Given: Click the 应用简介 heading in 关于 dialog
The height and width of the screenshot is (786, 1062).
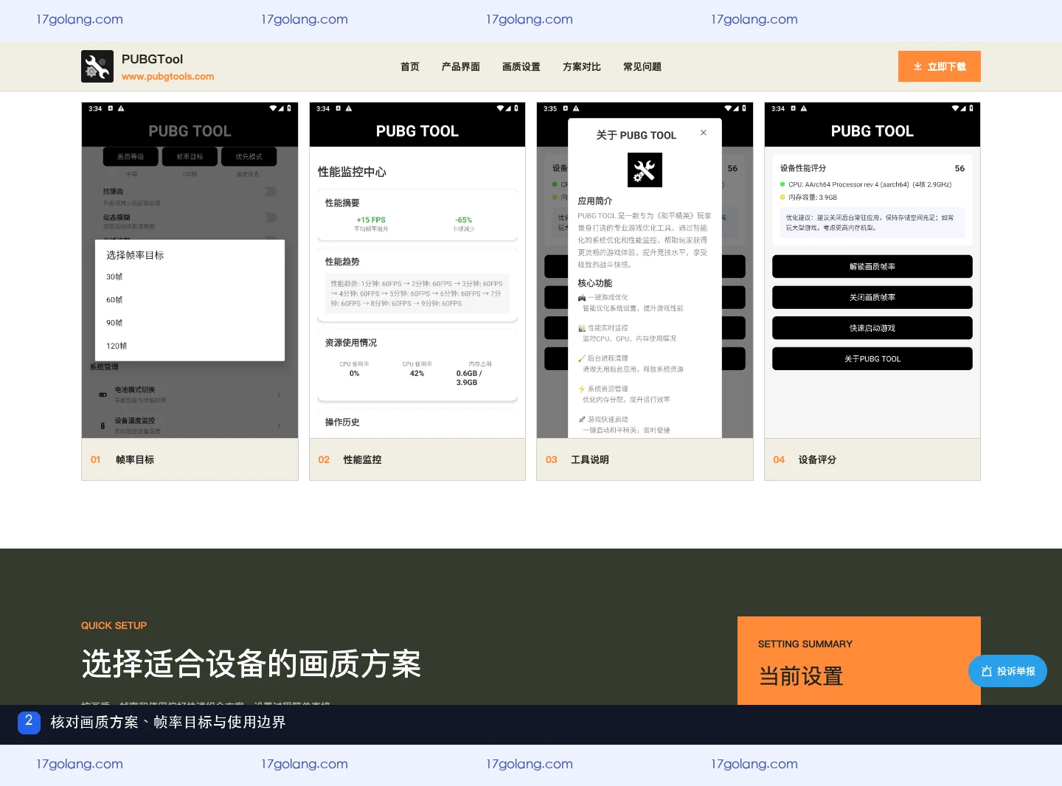Looking at the screenshot, I should click(595, 201).
